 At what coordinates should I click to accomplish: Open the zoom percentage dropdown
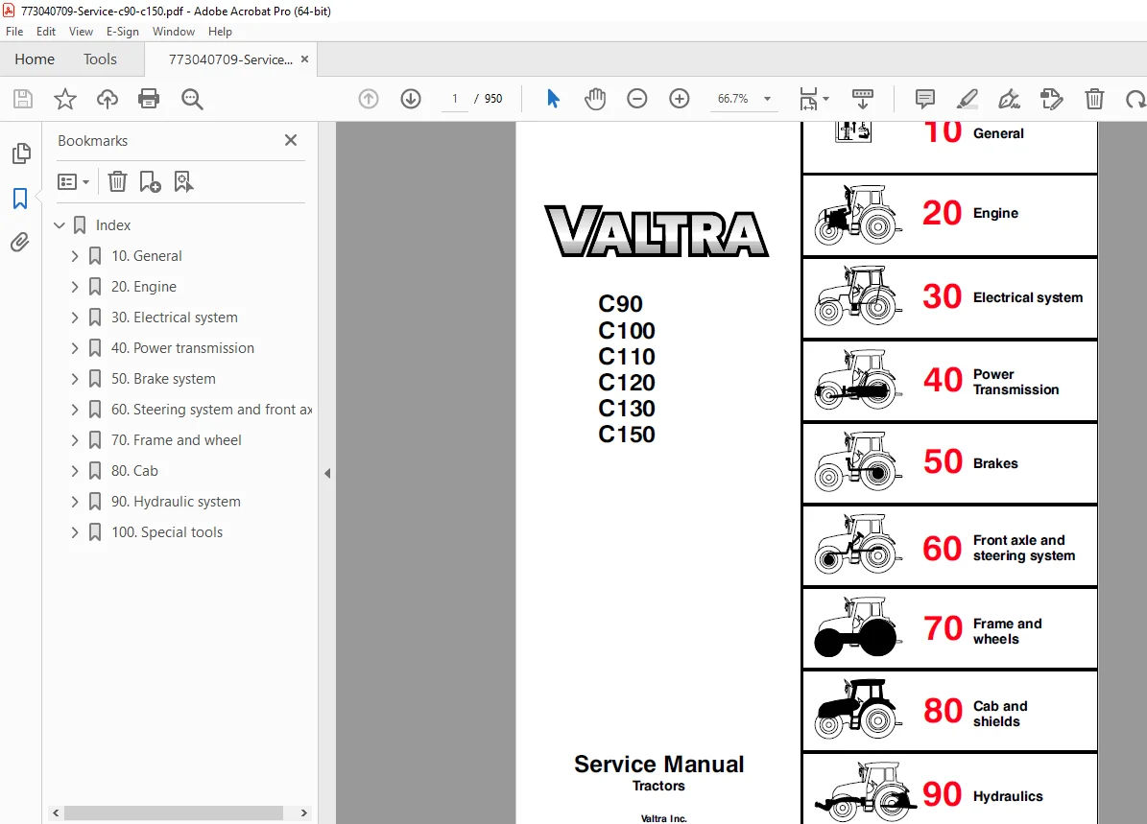[767, 99]
